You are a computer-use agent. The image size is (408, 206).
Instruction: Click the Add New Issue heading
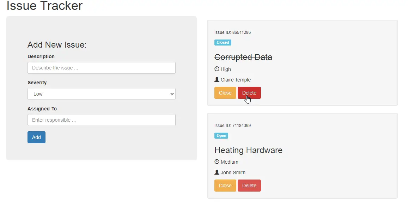(x=57, y=45)
